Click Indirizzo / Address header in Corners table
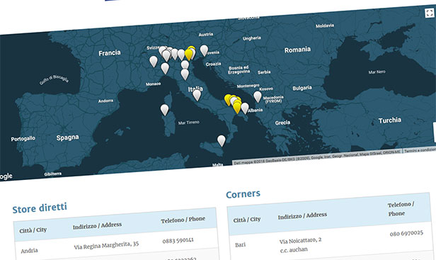This screenshot has height=260, width=436. pyautogui.click(x=302, y=215)
